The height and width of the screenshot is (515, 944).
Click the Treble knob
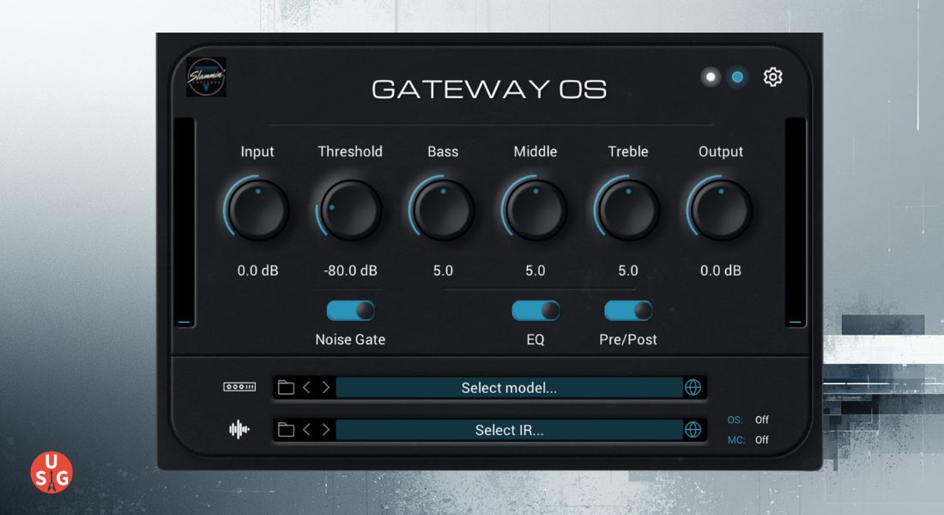[x=628, y=209]
